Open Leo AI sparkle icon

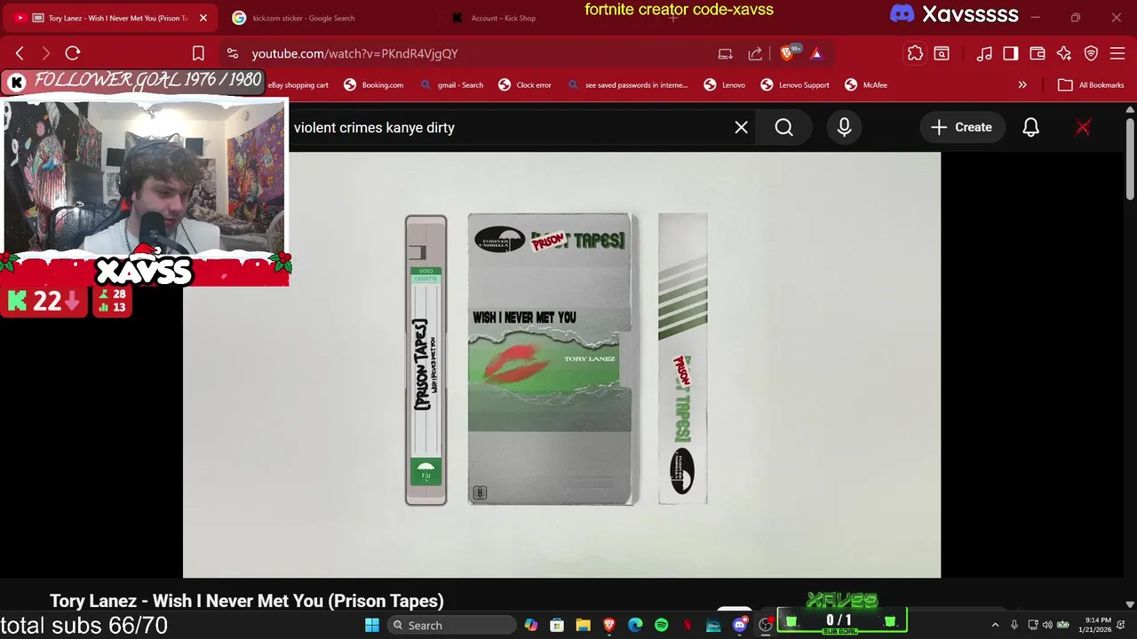coord(1064,53)
